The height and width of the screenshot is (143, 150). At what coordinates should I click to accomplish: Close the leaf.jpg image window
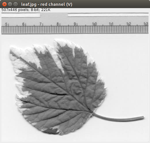click(4, 4)
